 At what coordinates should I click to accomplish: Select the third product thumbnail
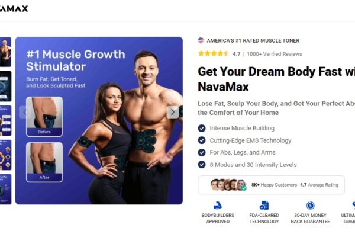coord(5,120)
